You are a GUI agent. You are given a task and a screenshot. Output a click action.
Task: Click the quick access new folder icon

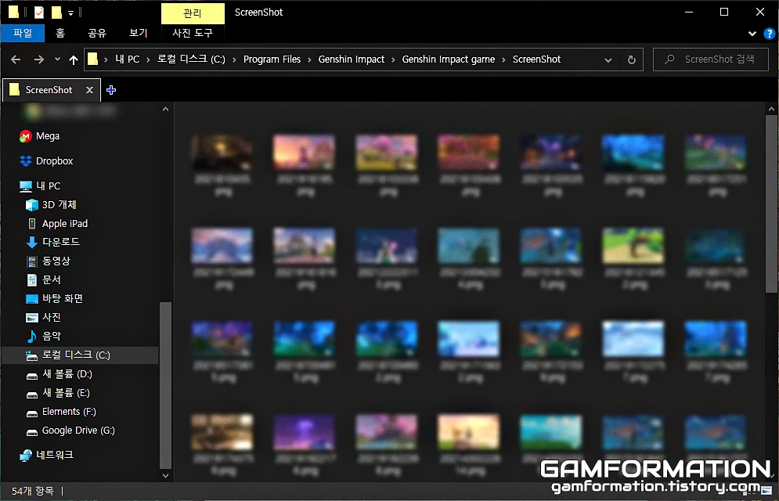pos(56,12)
